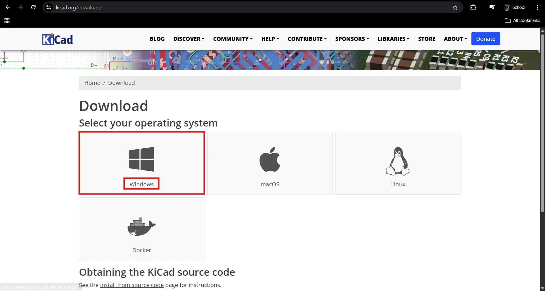The image size is (545, 291).
Task: Expand the LIBRARIES dropdown menu
Action: 393,39
